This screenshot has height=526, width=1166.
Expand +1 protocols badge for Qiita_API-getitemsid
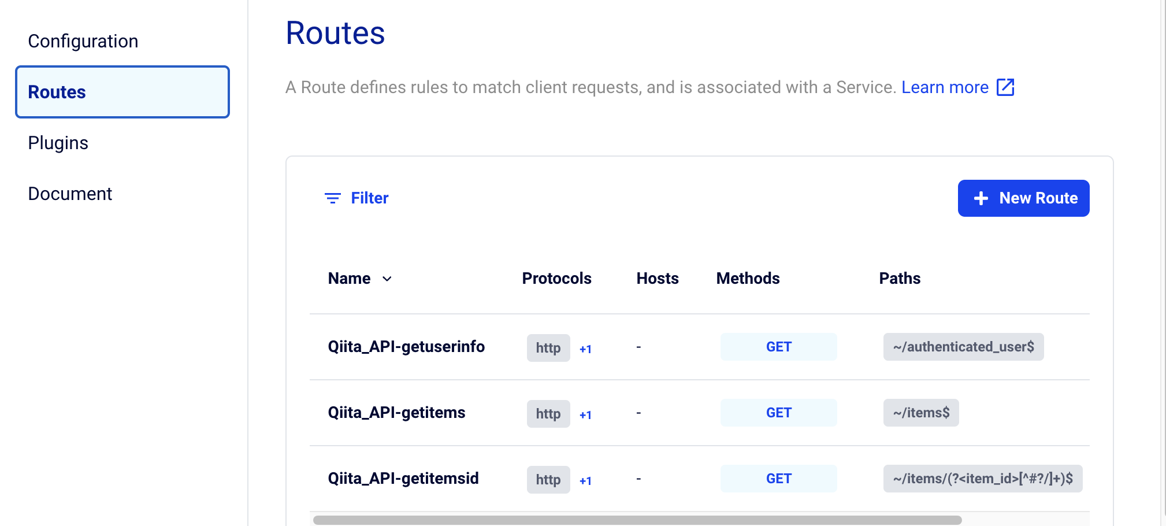coord(585,480)
